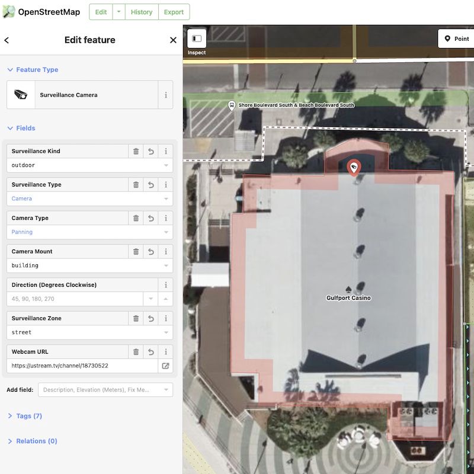
Task: Revert the Webcam URL field
Action: click(151, 351)
